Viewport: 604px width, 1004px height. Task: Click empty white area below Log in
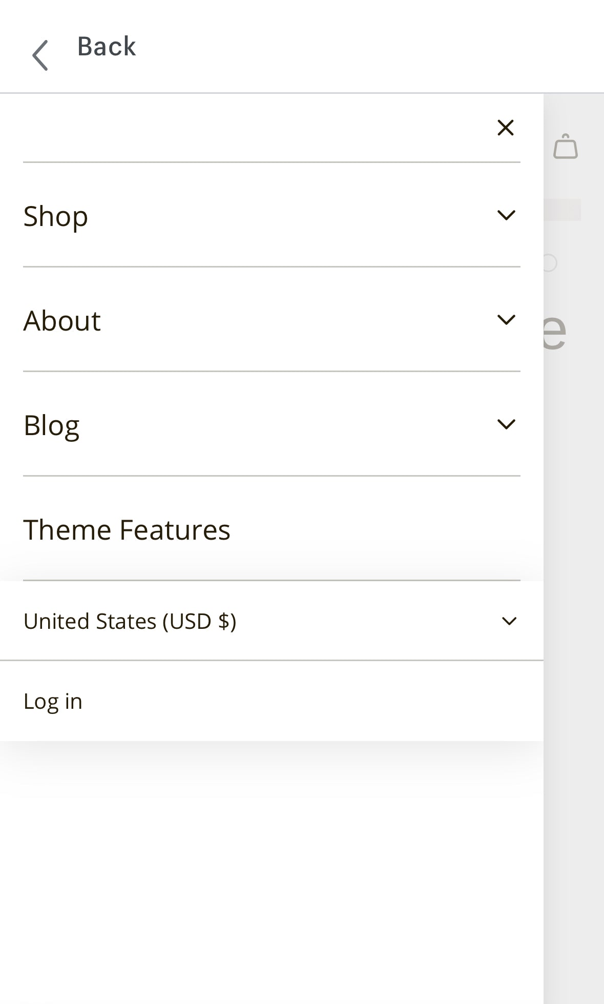tap(272, 871)
